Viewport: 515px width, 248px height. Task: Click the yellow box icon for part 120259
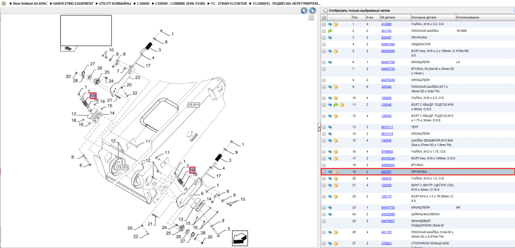click(336, 185)
